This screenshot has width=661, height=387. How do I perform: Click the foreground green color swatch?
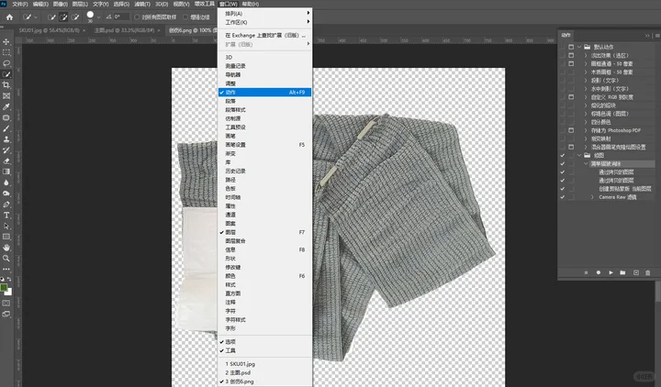click(x=4, y=288)
